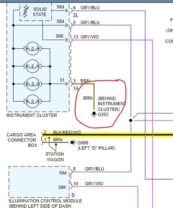This screenshot has width=173, height=208.
Task: Click the ground symbol next to G999
Action: (73, 142)
